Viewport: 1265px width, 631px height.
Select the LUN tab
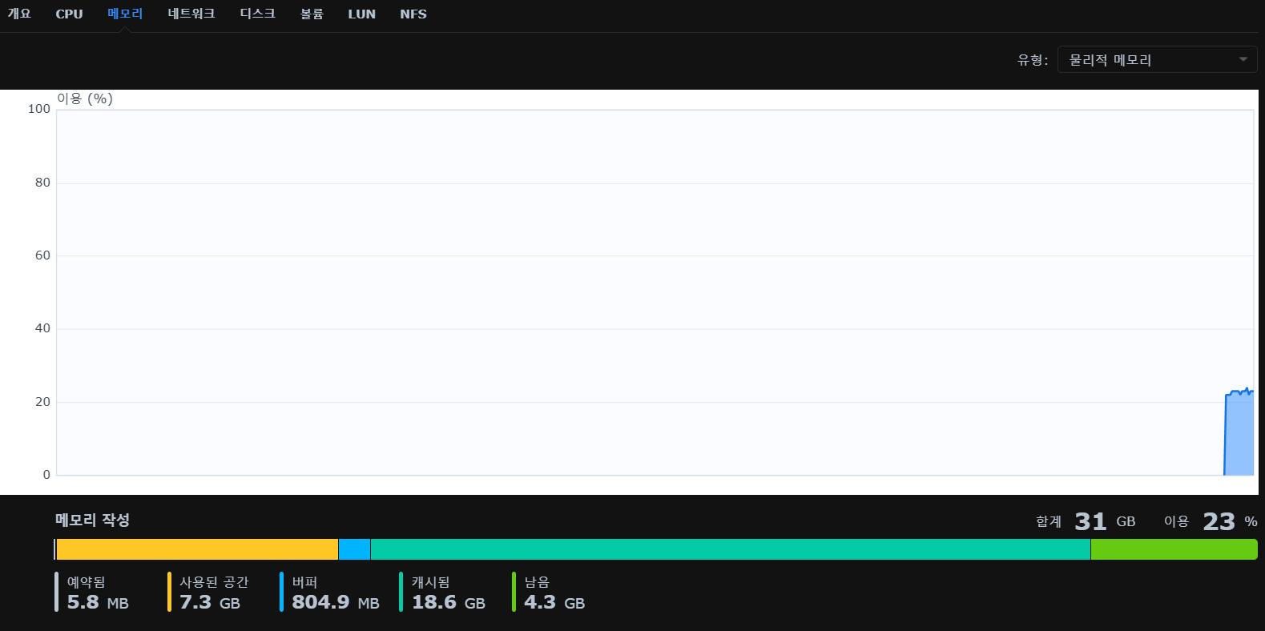(x=361, y=14)
